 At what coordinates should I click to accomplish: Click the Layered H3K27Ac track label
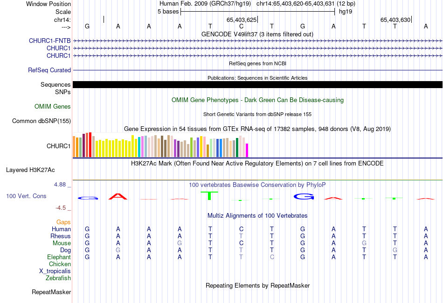(30, 170)
